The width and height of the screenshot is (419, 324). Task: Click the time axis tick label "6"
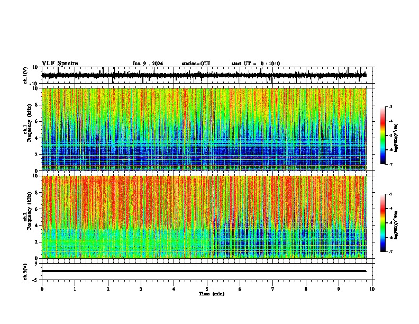pos(240,289)
